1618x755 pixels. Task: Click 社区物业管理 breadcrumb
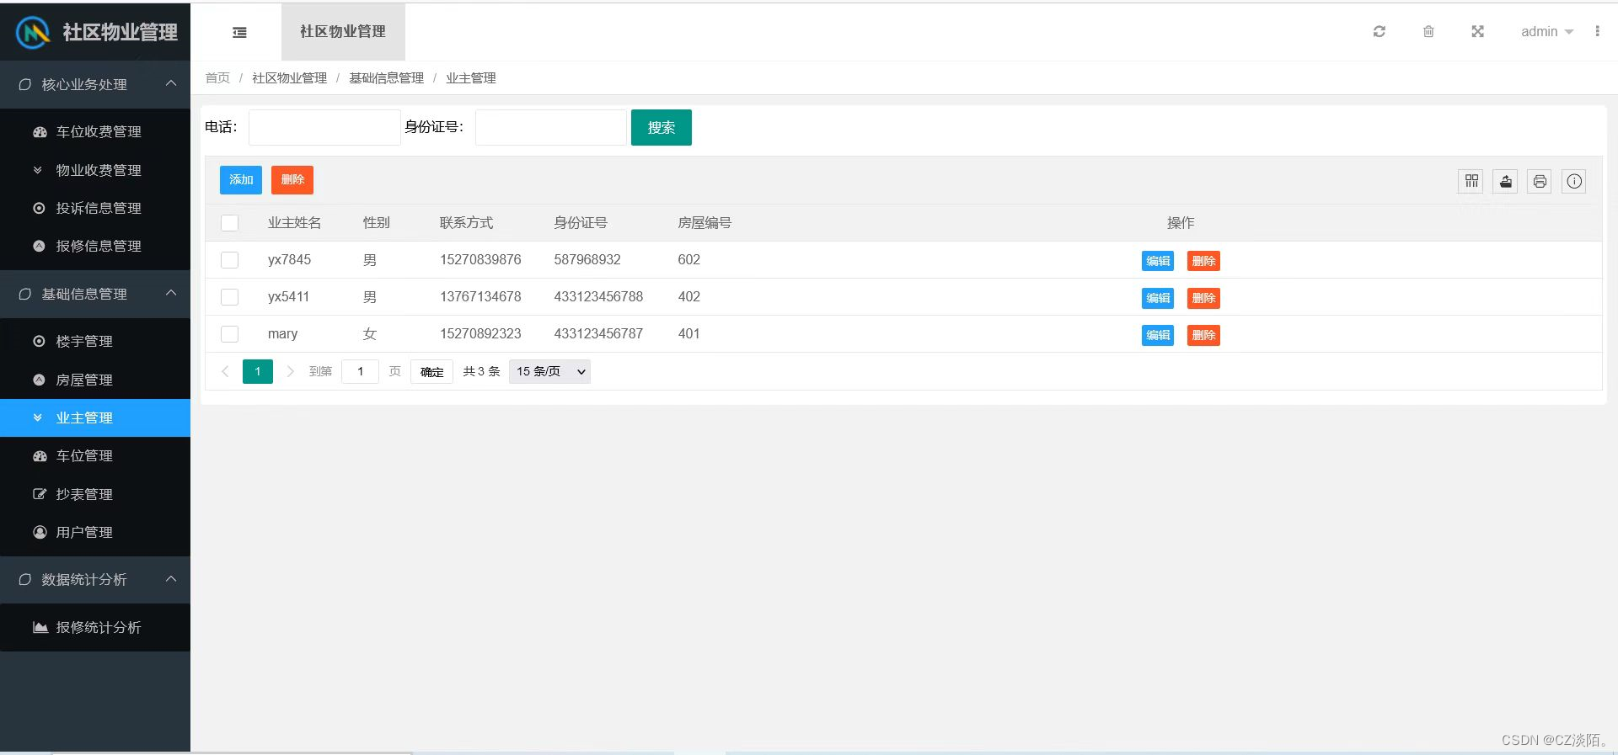[x=289, y=77]
